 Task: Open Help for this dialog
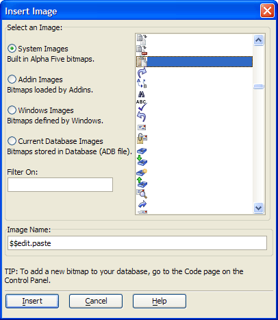click(160, 301)
